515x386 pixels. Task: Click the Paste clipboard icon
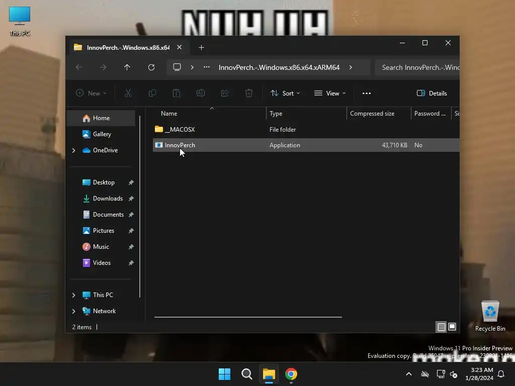click(177, 93)
